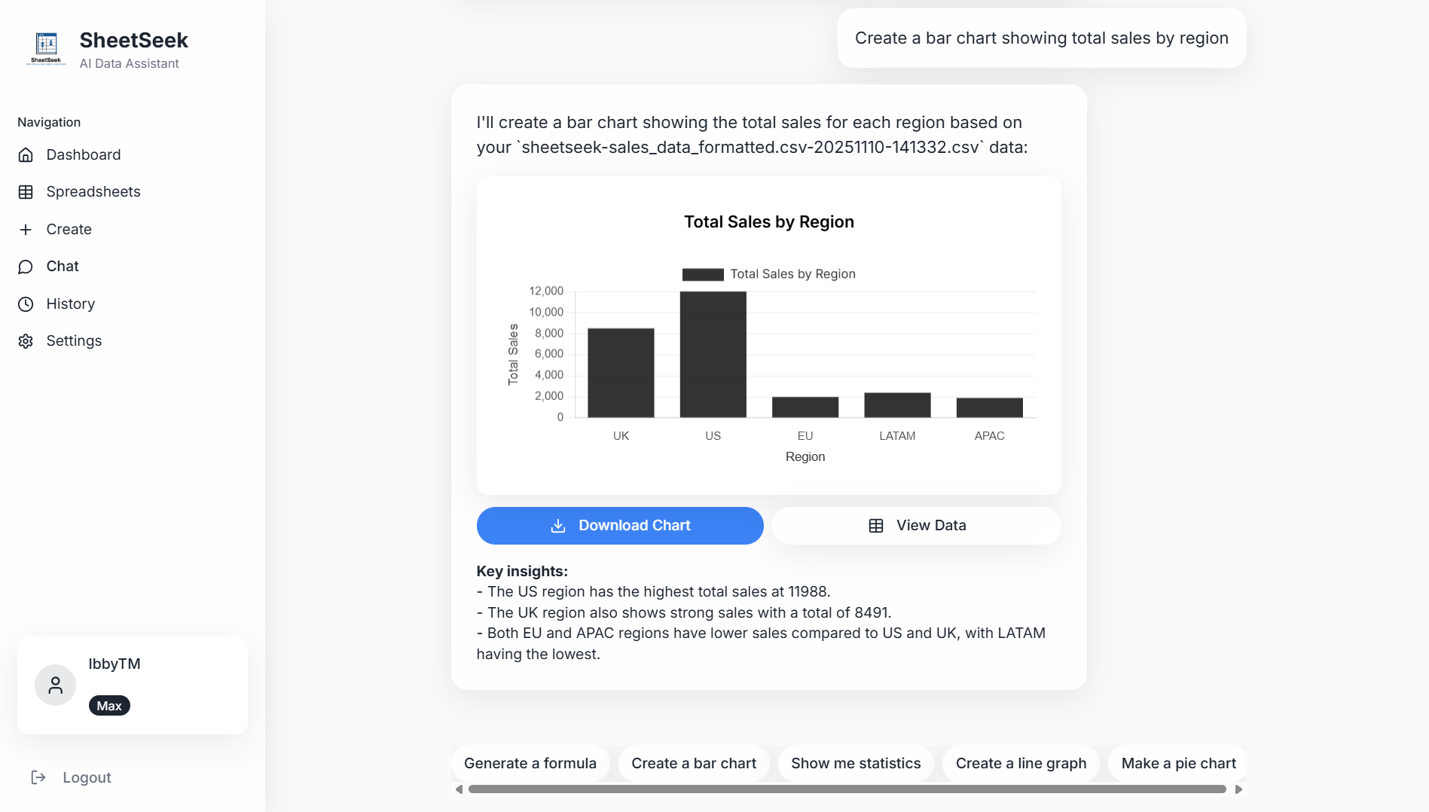Open the Spreadsheets grid icon

click(26, 191)
